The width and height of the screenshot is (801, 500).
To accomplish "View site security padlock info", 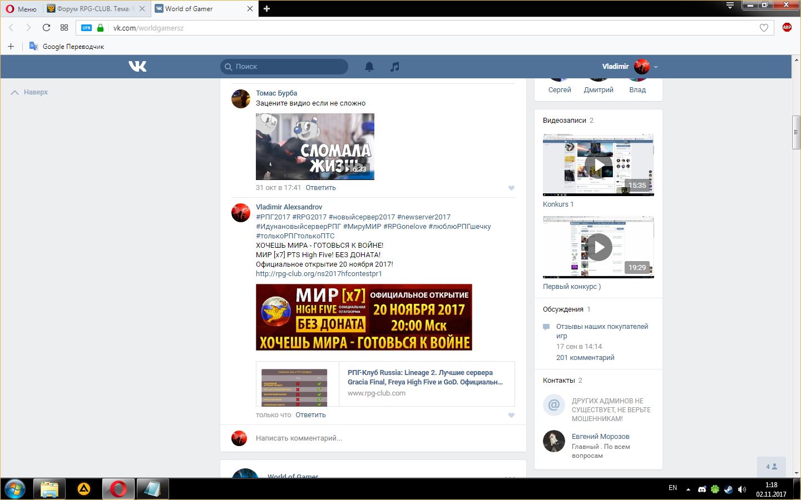I will point(100,28).
